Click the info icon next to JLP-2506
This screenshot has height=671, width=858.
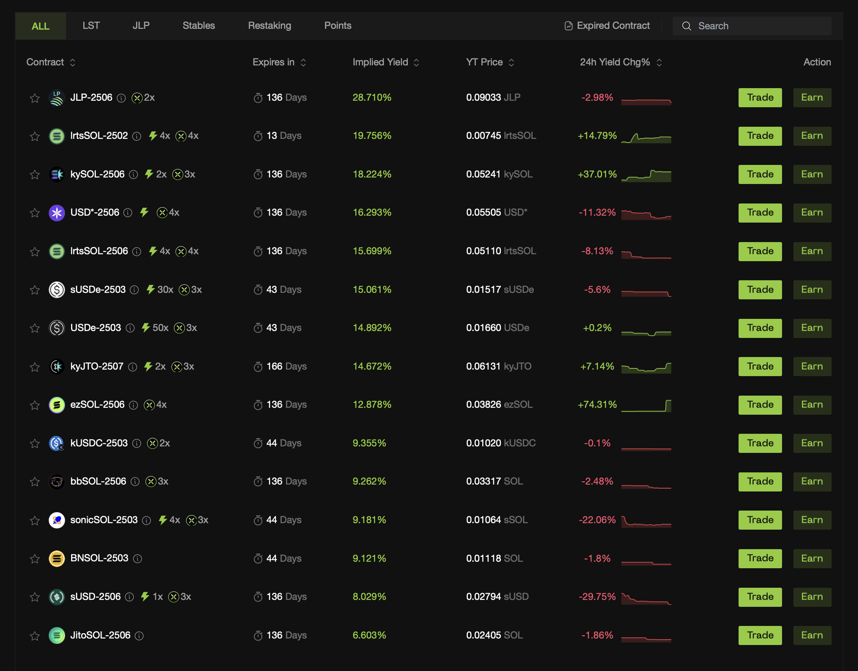coord(121,98)
